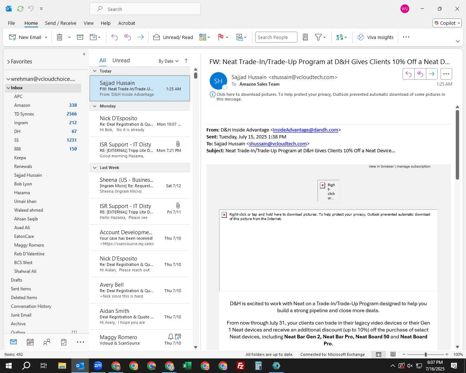The height and width of the screenshot is (373, 466).
Task: Open New Email dropdown arrow
Action: click(46, 38)
